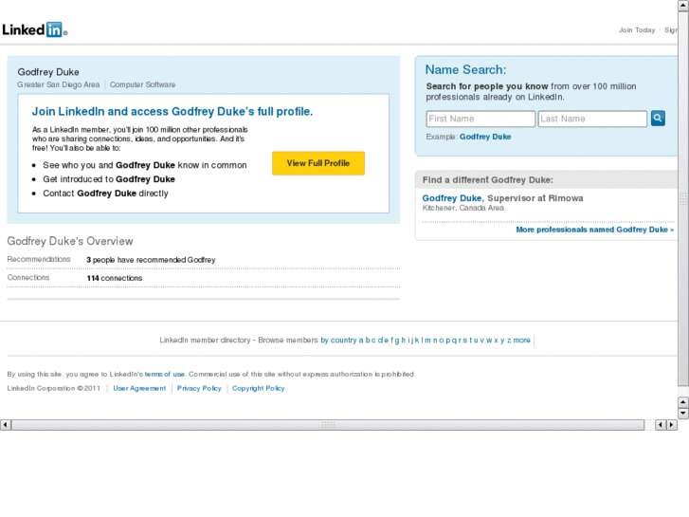Click the left arrow beside the right scroll arrow
689x517 pixels.
point(661,425)
